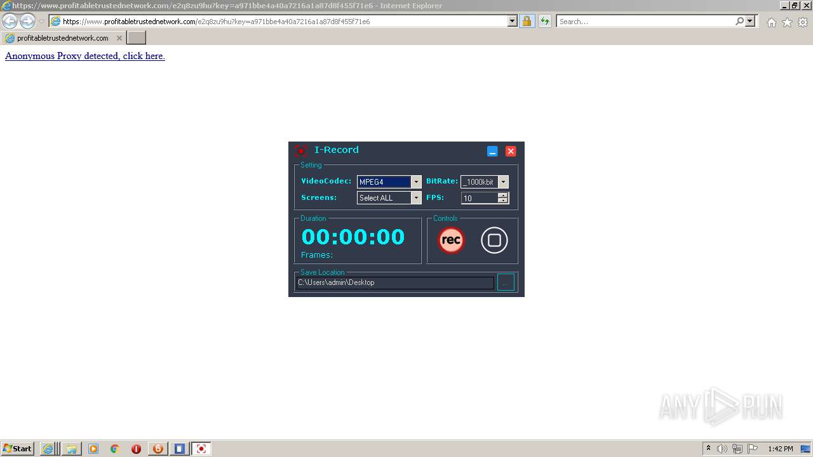Refresh the page with the refresh icon
Image resolution: width=813 pixels, height=457 pixels.
544,21
